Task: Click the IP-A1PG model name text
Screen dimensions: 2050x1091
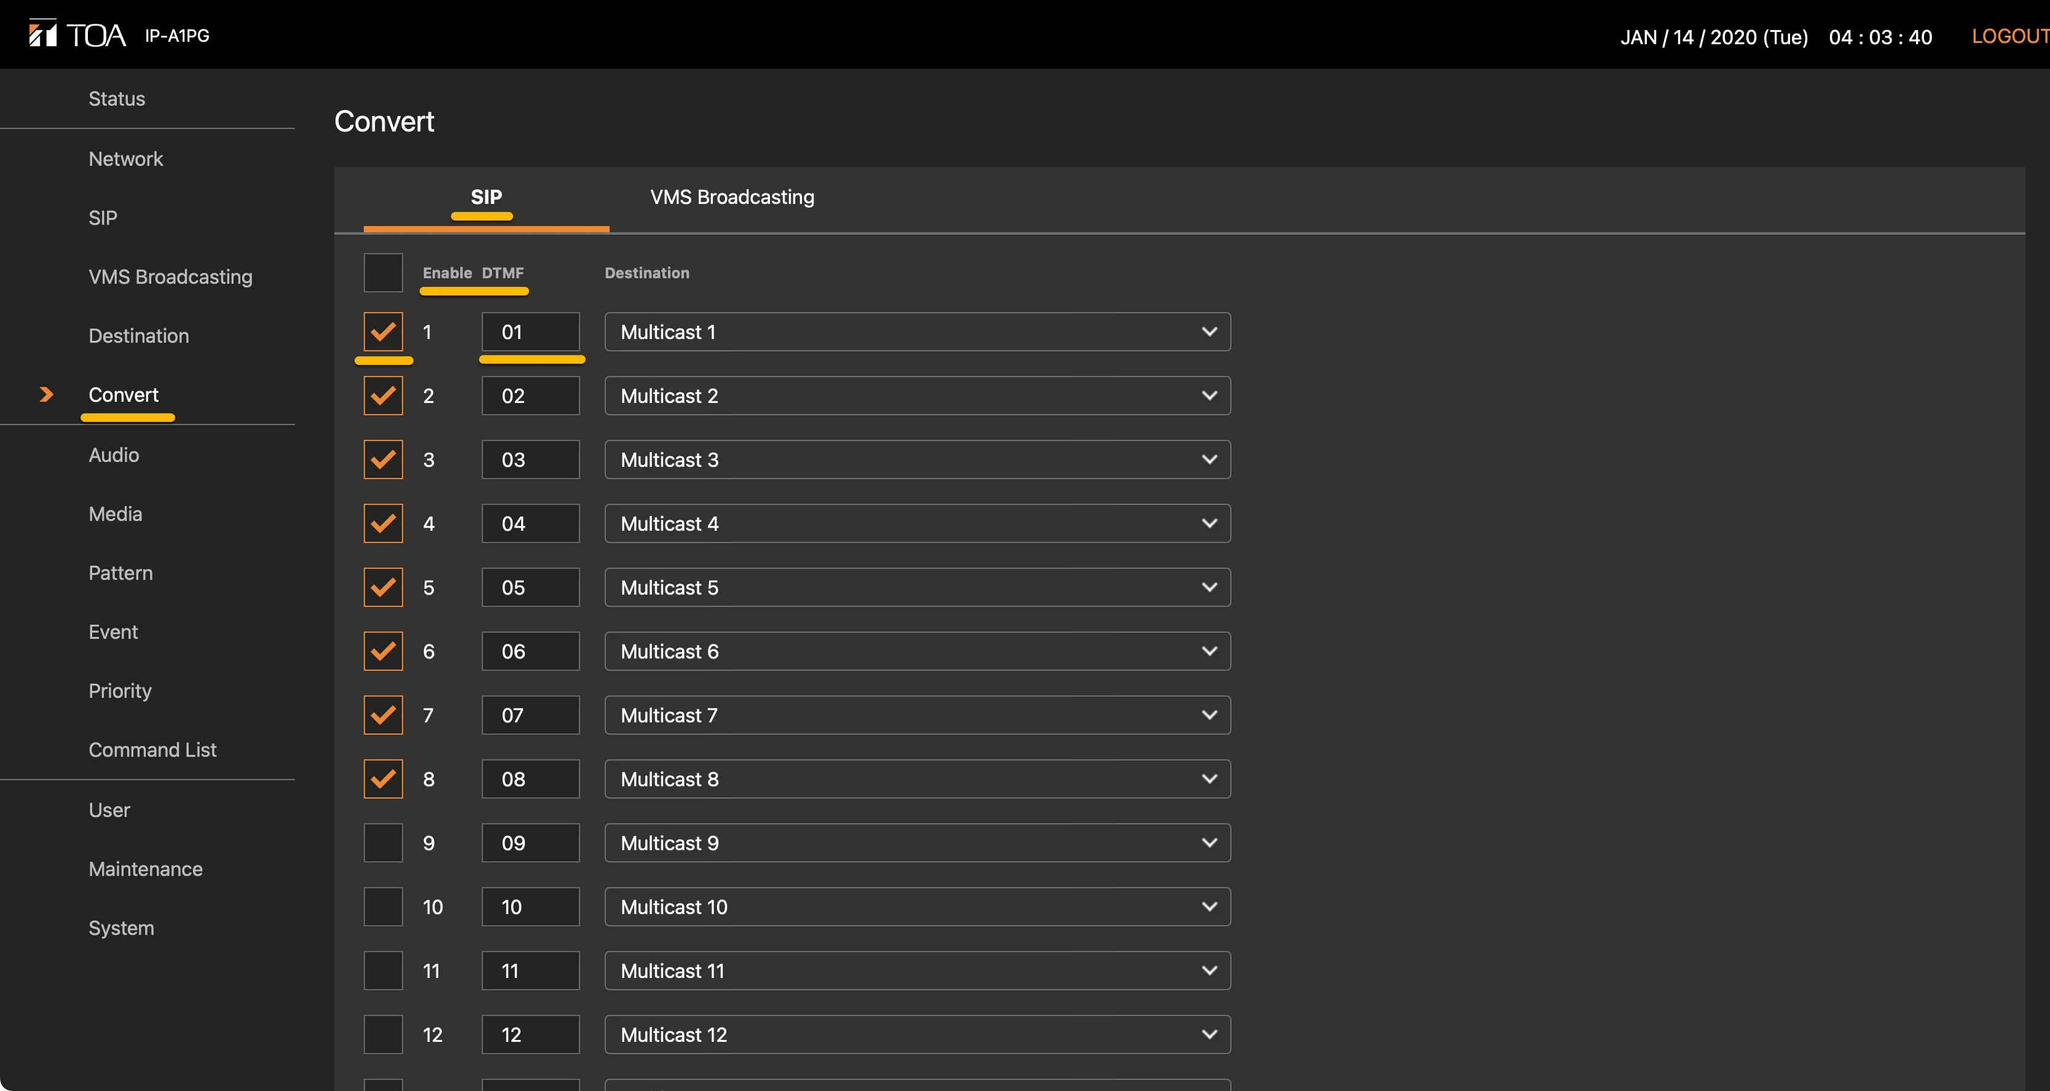Action: [x=176, y=35]
